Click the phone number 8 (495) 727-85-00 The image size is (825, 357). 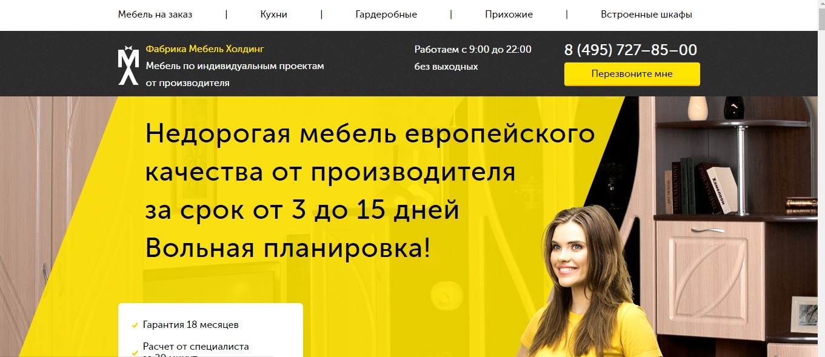pos(630,50)
